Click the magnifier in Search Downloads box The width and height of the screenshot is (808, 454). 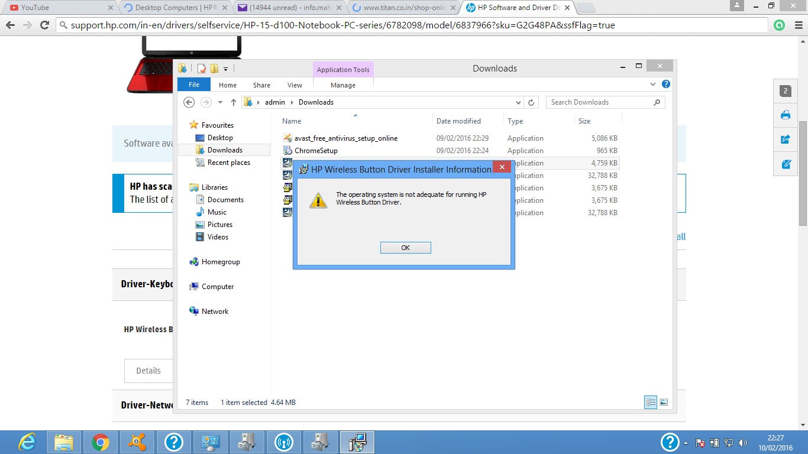point(657,102)
